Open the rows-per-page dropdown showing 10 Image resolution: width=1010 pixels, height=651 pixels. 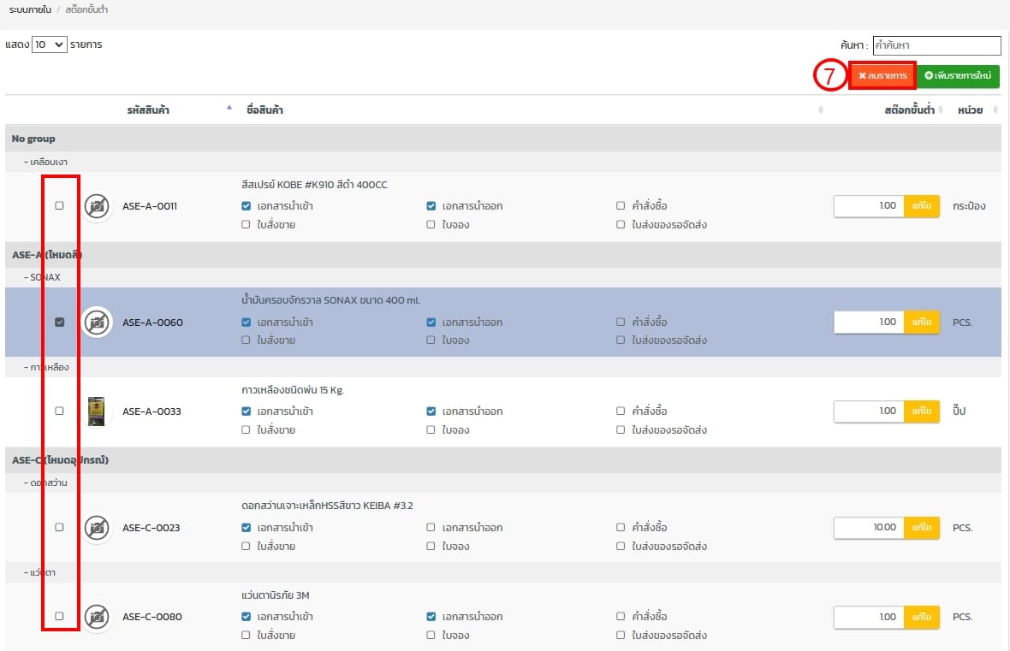pyautogui.click(x=49, y=44)
